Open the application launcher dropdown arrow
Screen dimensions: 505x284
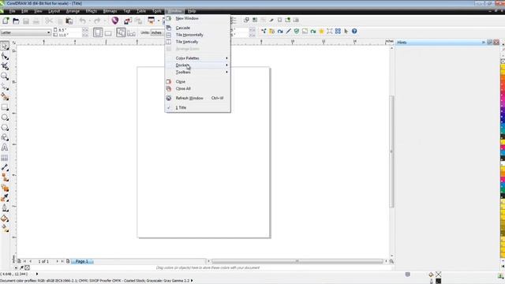(x=159, y=21)
